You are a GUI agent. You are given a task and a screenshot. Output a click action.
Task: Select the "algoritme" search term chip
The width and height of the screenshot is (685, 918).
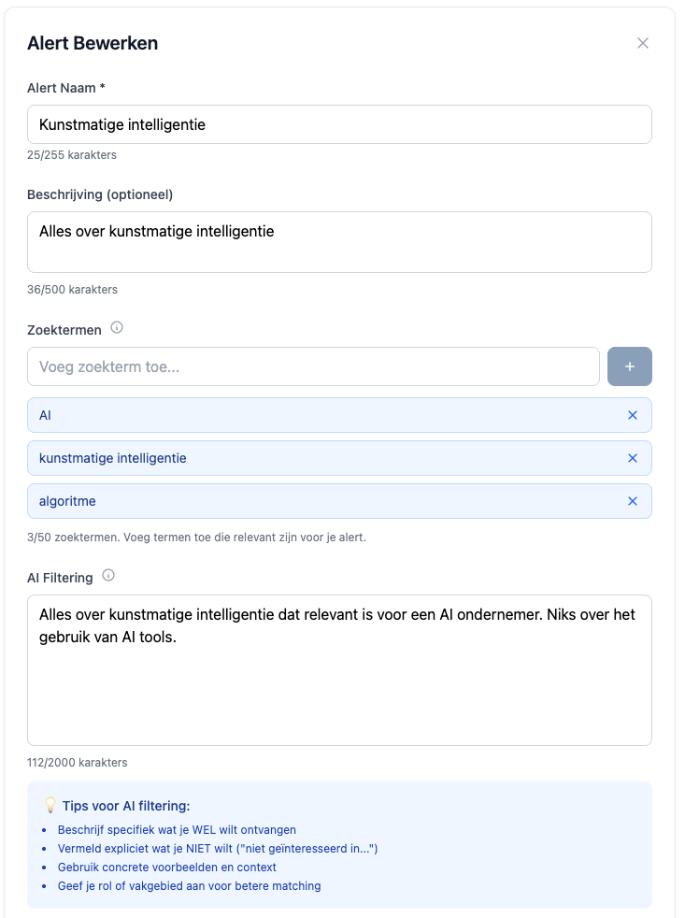tap(67, 501)
